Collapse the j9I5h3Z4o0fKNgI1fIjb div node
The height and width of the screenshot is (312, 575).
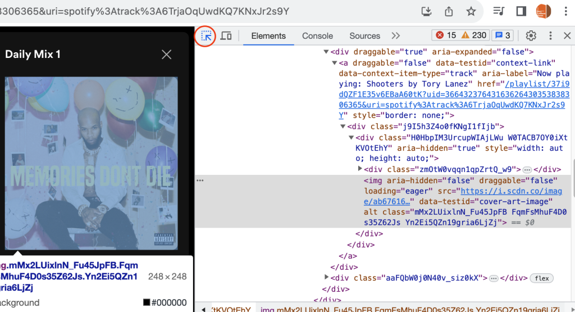coord(344,126)
